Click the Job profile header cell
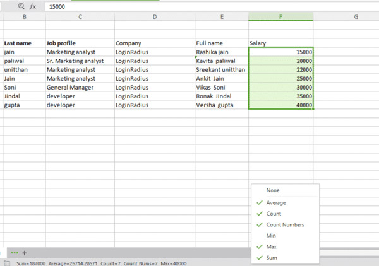Screen dimensions: 379x266 click(x=80, y=43)
